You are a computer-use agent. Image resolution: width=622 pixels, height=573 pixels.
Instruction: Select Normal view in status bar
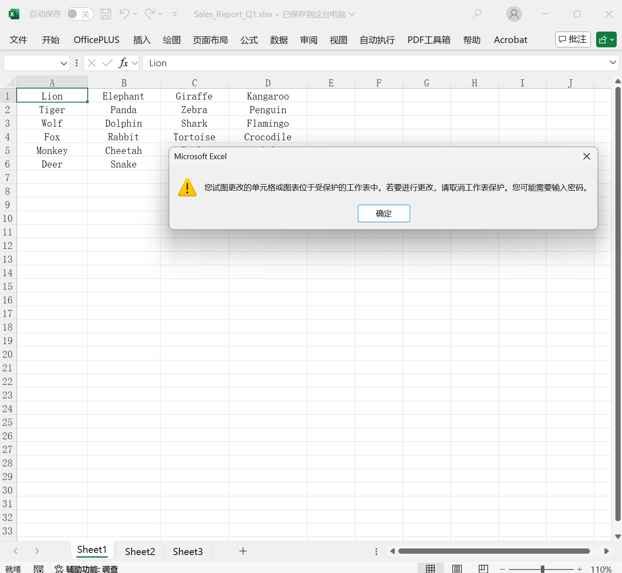pyautogui.click(x=430, y=569)
